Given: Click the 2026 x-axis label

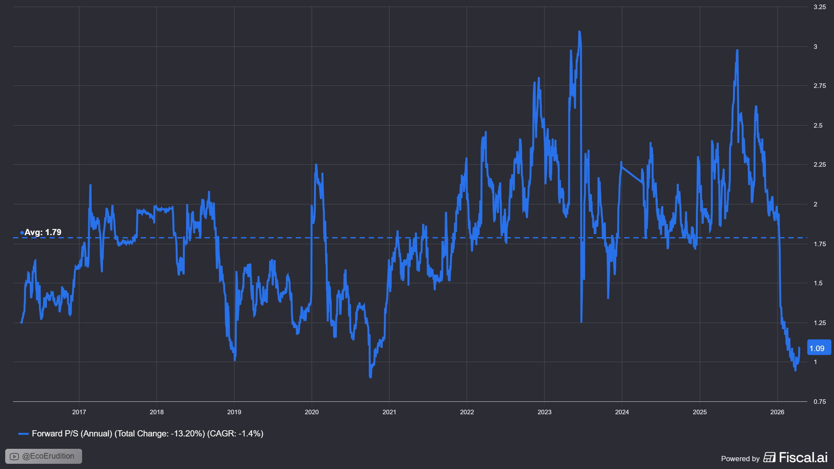Looking at the screenshot, I should coord(777,412).
